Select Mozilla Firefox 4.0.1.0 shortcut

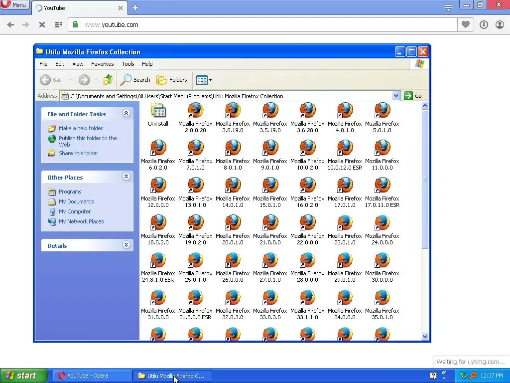tap(345, 118)
